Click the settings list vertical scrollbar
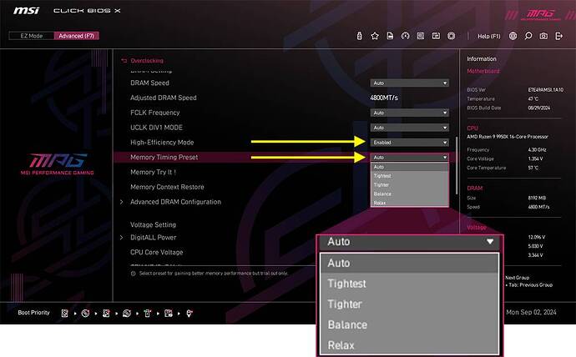This screenshot has height=357, width=576. 457,165
